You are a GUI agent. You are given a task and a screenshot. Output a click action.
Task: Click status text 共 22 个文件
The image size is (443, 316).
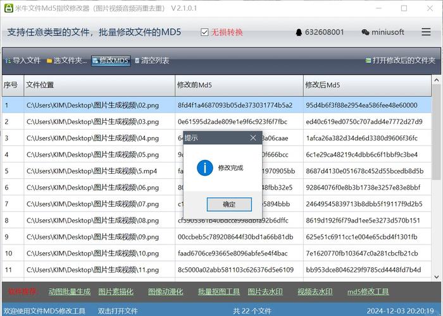tap(252, 311)
